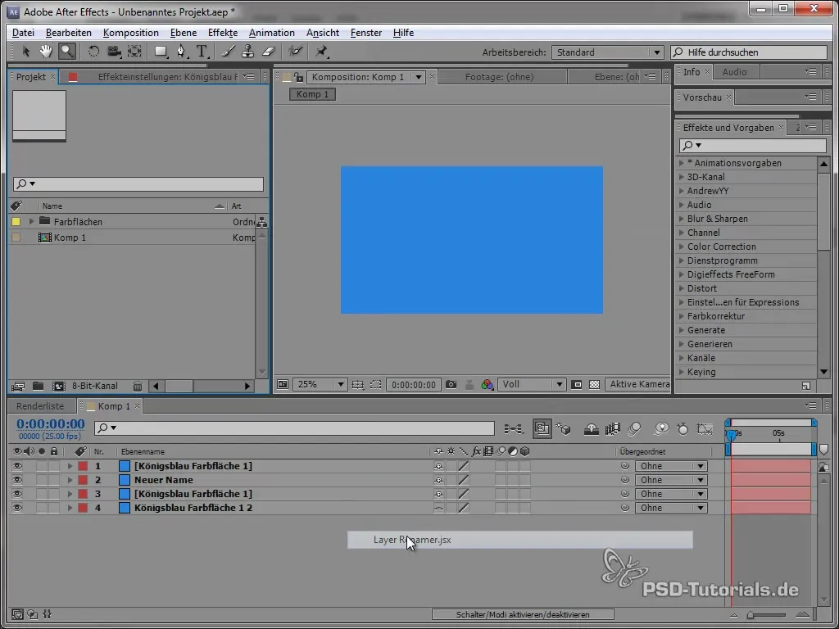Click the trash icon in Projekt panel
The width and height of the screenshot is (839, 629).
[x=138, y=387]
